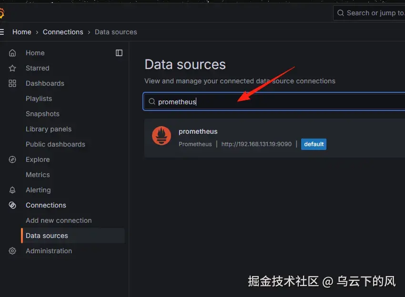The height and width of the screenshot is (297, 405).
Task: Click the Explore compass icon
Action: 12,159
